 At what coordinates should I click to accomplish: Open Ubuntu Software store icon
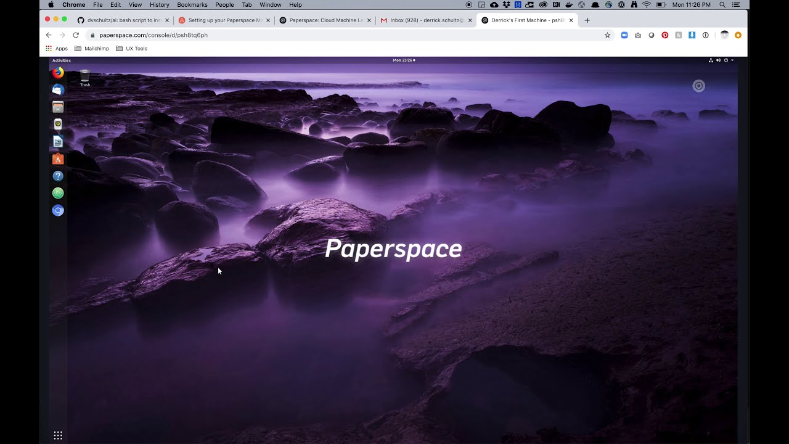58,159
